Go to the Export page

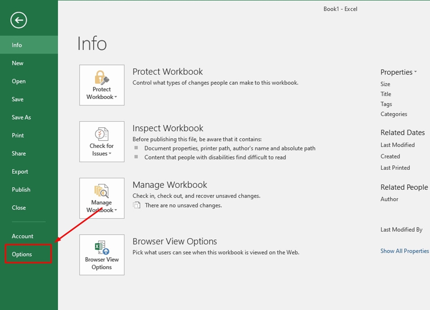coord(29,172)
